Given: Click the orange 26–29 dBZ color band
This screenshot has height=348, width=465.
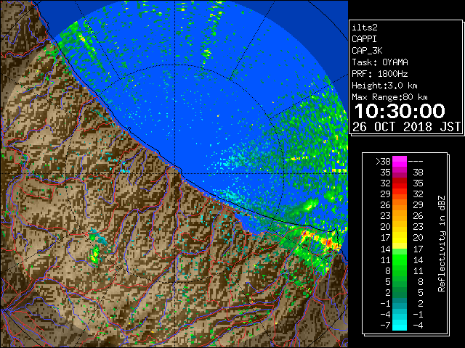Looking at the screenshot, I should (400, 204).
